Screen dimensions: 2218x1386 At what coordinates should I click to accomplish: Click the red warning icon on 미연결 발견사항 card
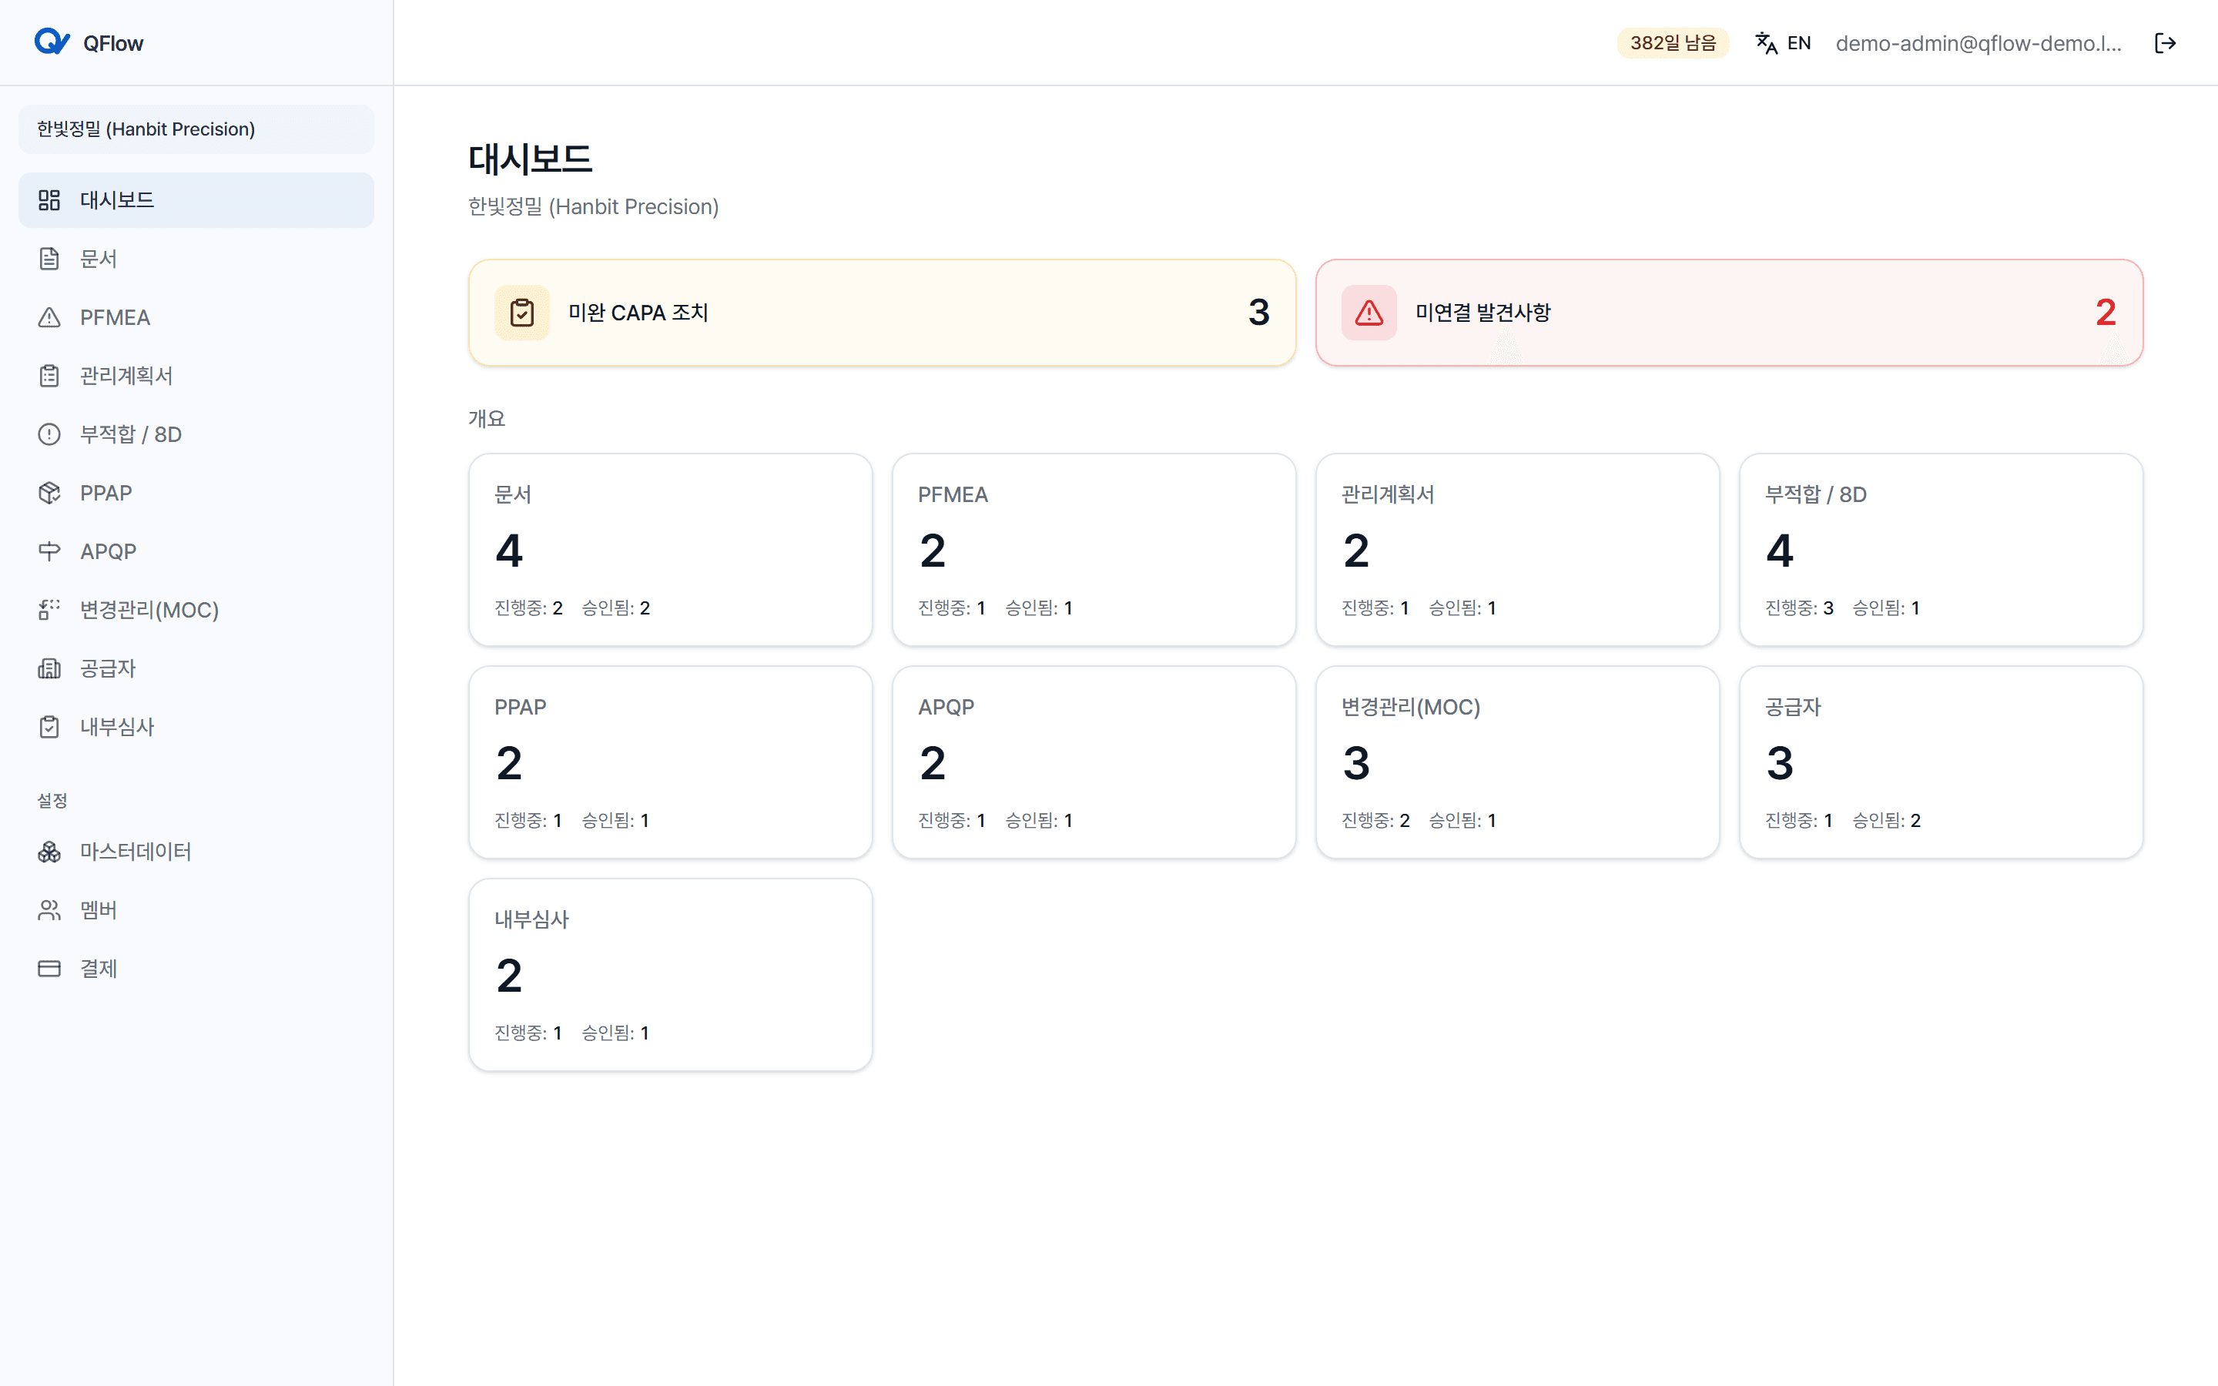click(x=1369, y=313)
